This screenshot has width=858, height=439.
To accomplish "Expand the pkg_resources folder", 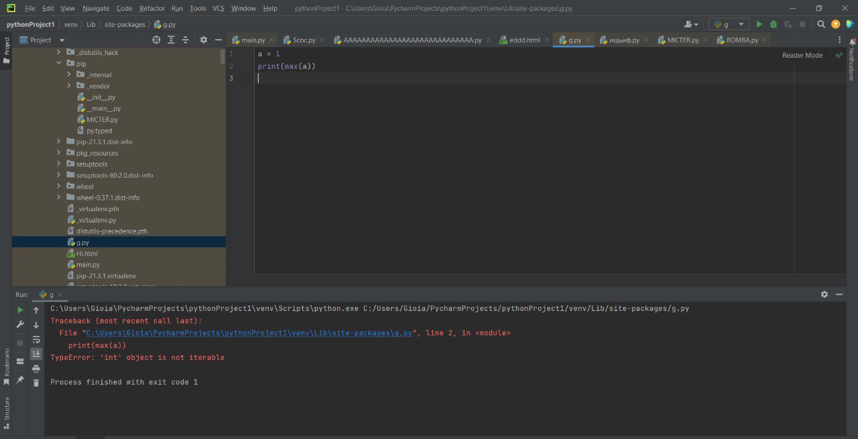I will (59, 153).
